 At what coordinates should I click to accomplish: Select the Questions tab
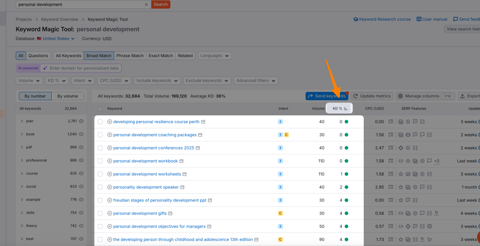(x=38, y=56)
